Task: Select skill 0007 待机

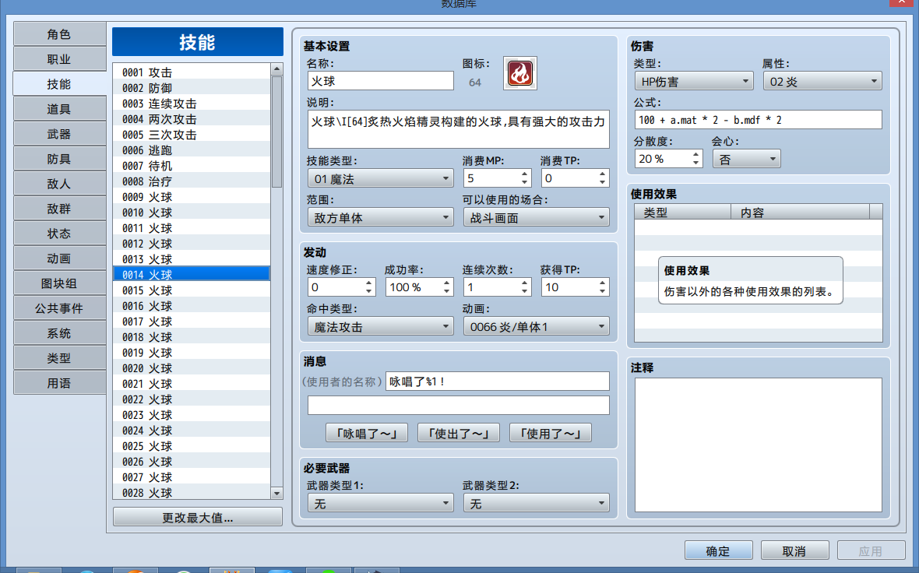Action: (x=192, y=166)
